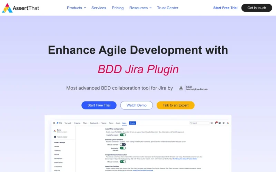Click the Demo project icon in Jira sidebar
Screen dimensions: 276x172
click(55, 131)
